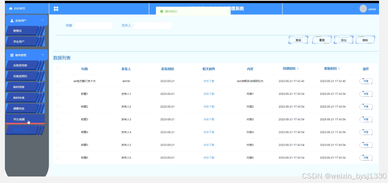The image size is (388, 183).
Task: Open 耗材申请 sidebar item
Action: point(25,98)
